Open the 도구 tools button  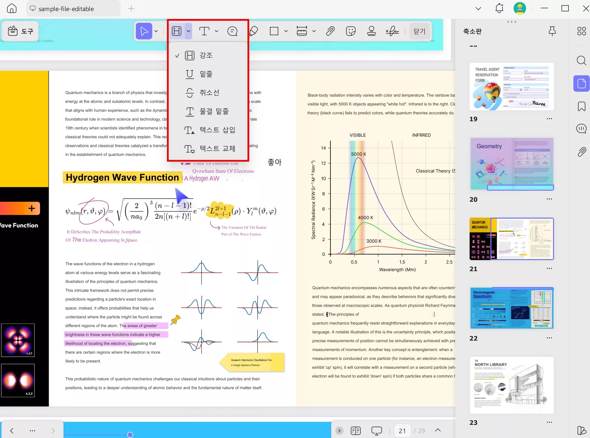[20, 31]
